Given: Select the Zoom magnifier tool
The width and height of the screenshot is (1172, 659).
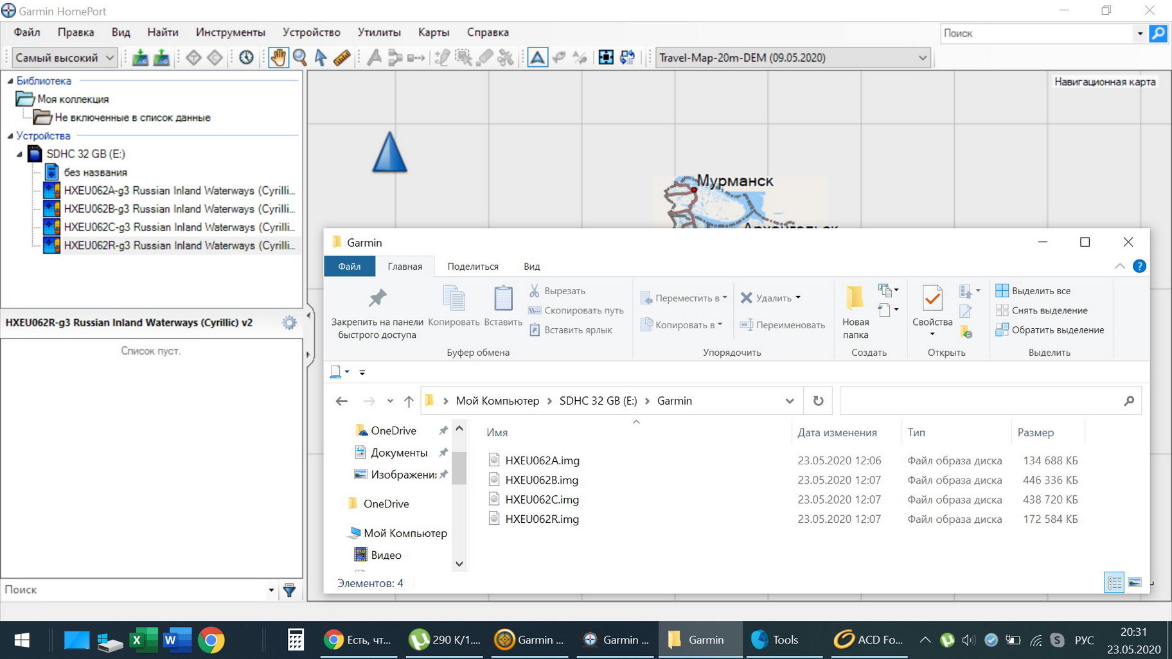Looking at the screenshot, I should (x=299, y=58).
